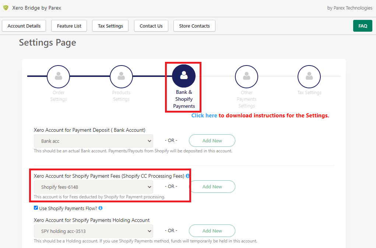
Task: Click the 'Bank & Shopify Payments' step label
Action: click(184, 99)
